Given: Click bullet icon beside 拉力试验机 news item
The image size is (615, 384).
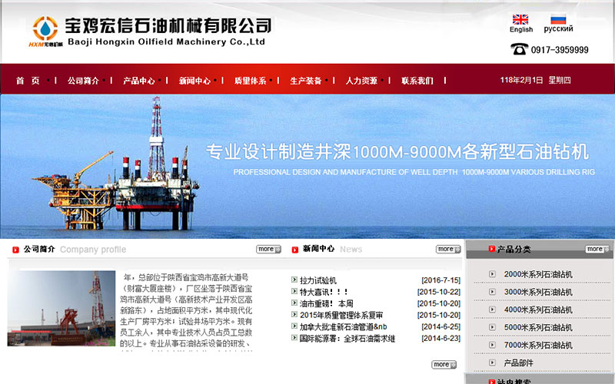Looking at the screenshot, I should click(x=294, y=280).
